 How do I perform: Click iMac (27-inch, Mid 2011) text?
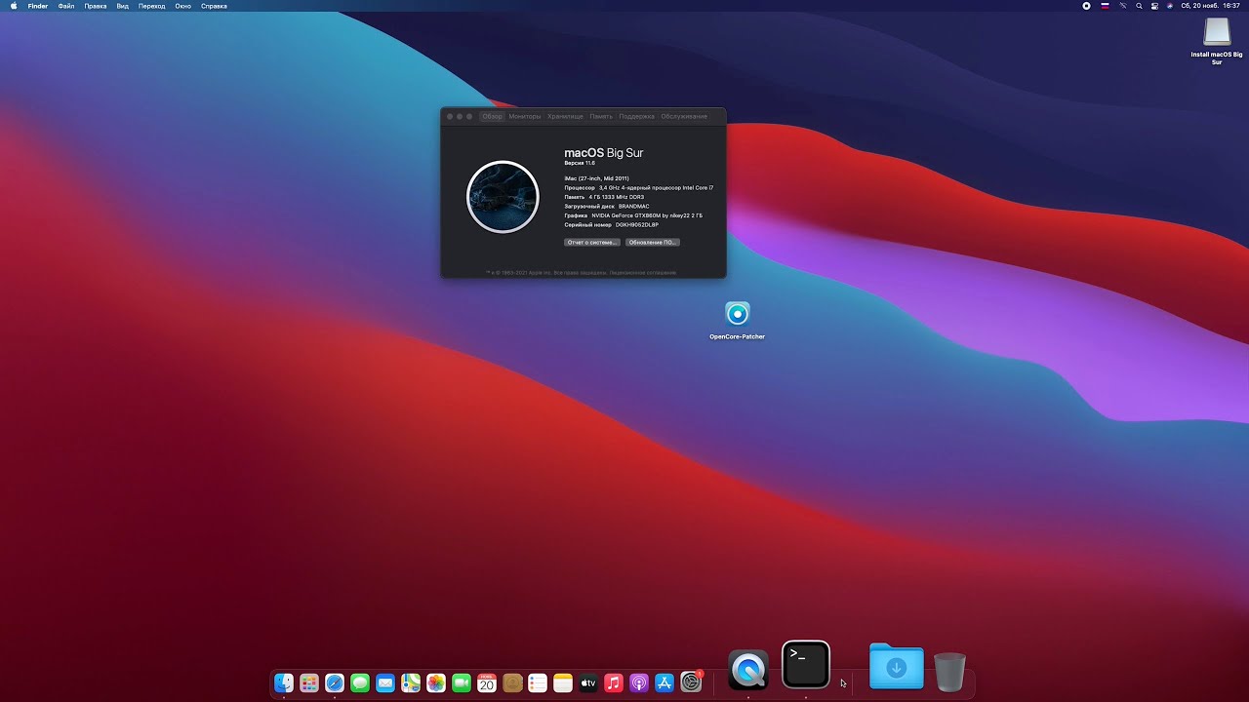596,178
